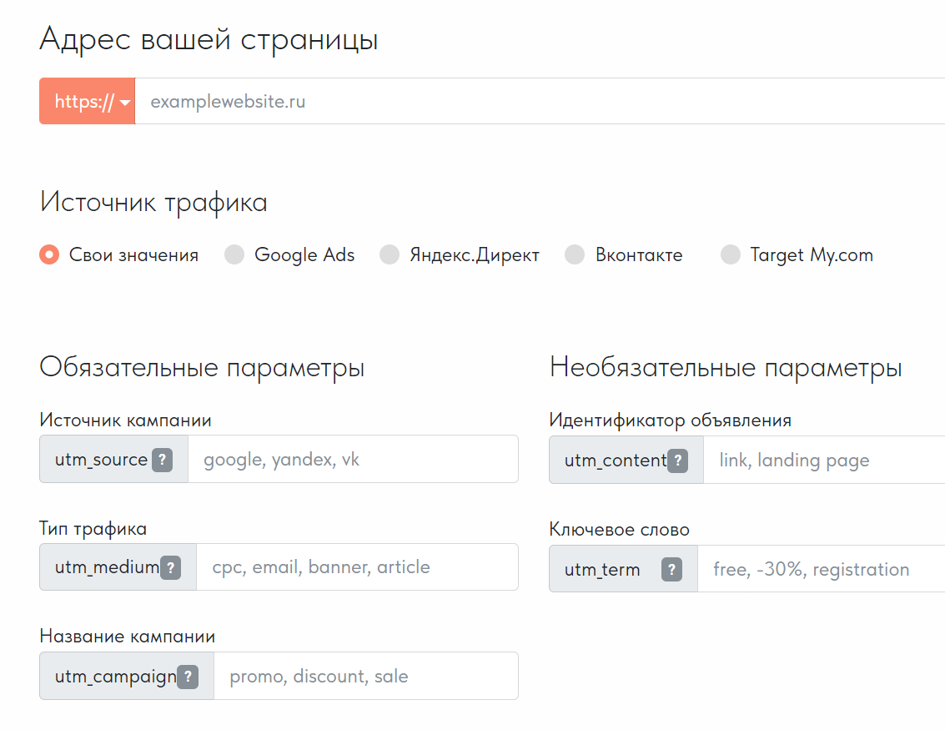Pick the Target My.com radio option
The height and width of the screenshot is (730, 945).
731,255
